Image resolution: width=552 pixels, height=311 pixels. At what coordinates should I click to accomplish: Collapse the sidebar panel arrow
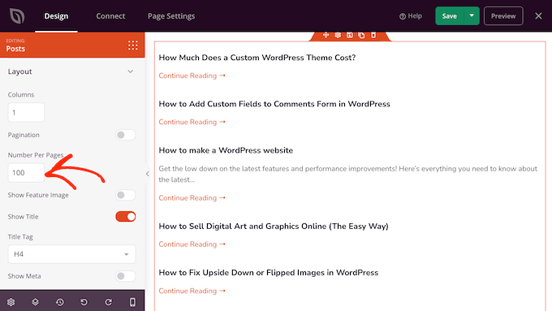click(x=148, y=174)
